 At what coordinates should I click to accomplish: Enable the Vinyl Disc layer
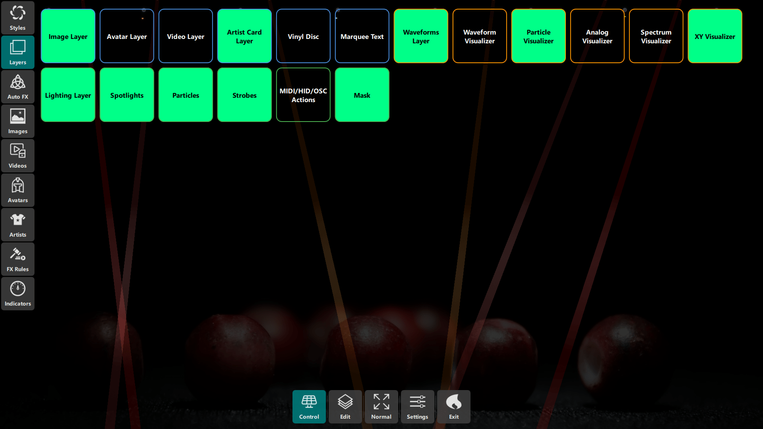coord(303,36)
